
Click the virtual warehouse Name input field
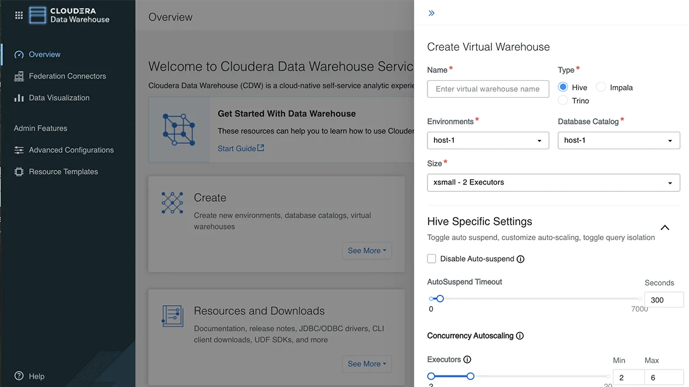click(488, 89)
